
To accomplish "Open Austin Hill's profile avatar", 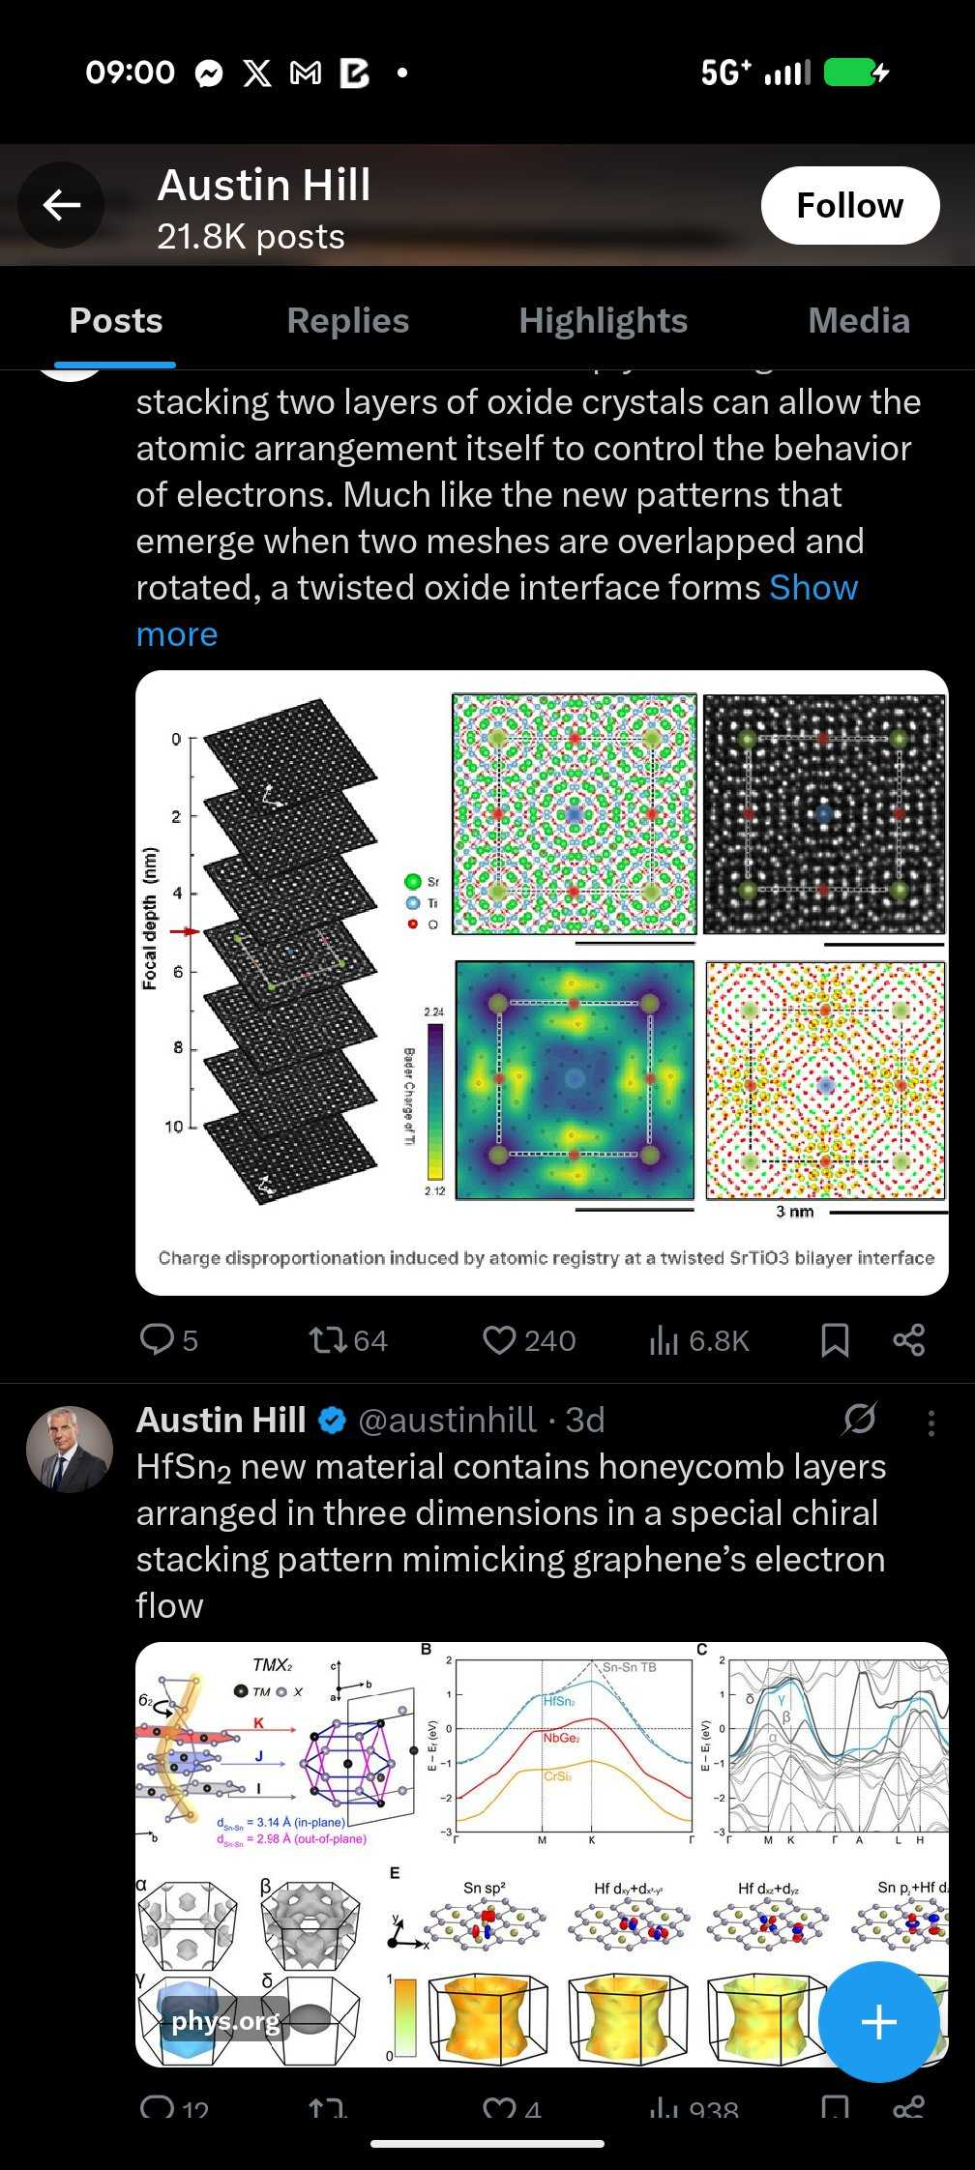I will click(69, 1449).
